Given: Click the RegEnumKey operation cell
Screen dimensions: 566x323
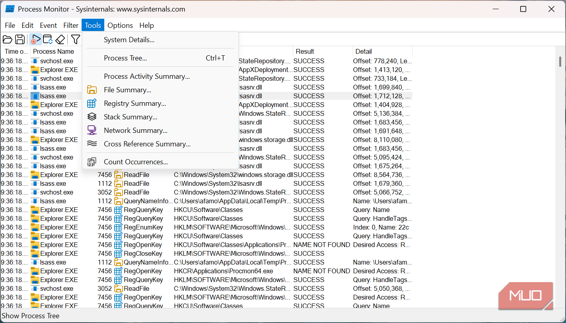Looking at the screenshot, I should click(x=143, y=227).
